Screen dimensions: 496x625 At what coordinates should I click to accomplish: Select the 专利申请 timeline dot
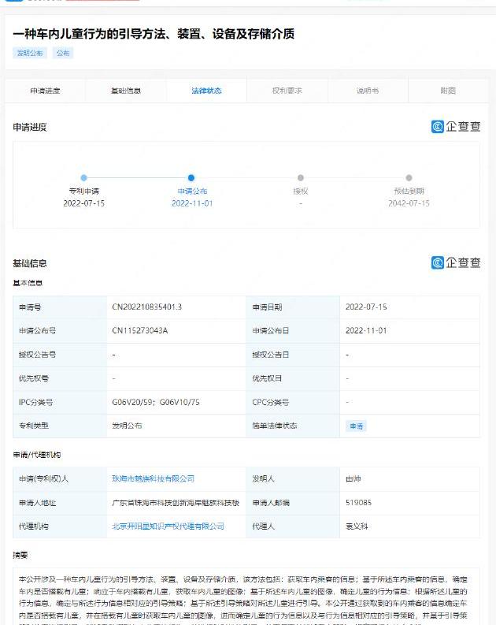tap(83, 178)
